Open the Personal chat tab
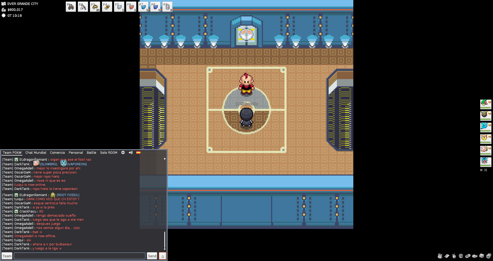The width and height of the screenshot is (493, 261). (x=76, y=152)
